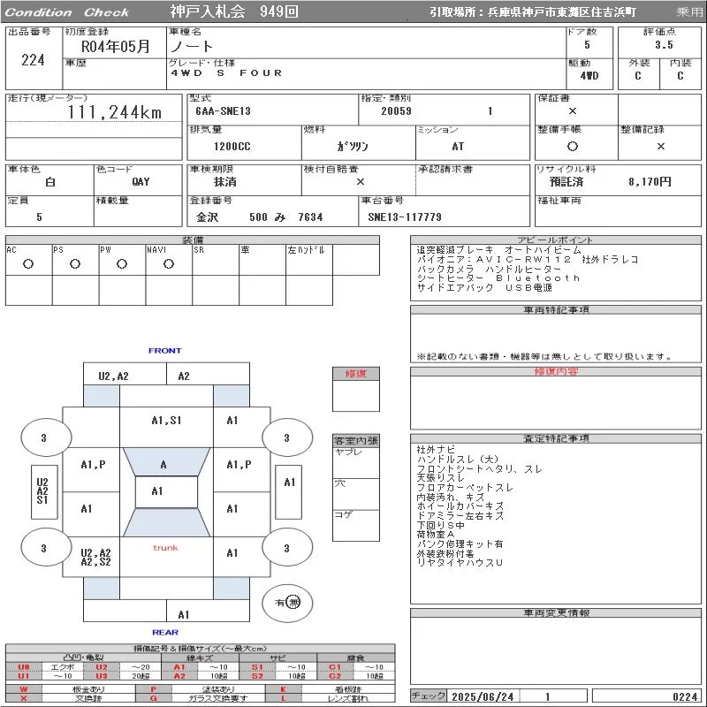Click the red "trunk" label
The height and width of the screenshot is (707, 707).
click(165, 548)
